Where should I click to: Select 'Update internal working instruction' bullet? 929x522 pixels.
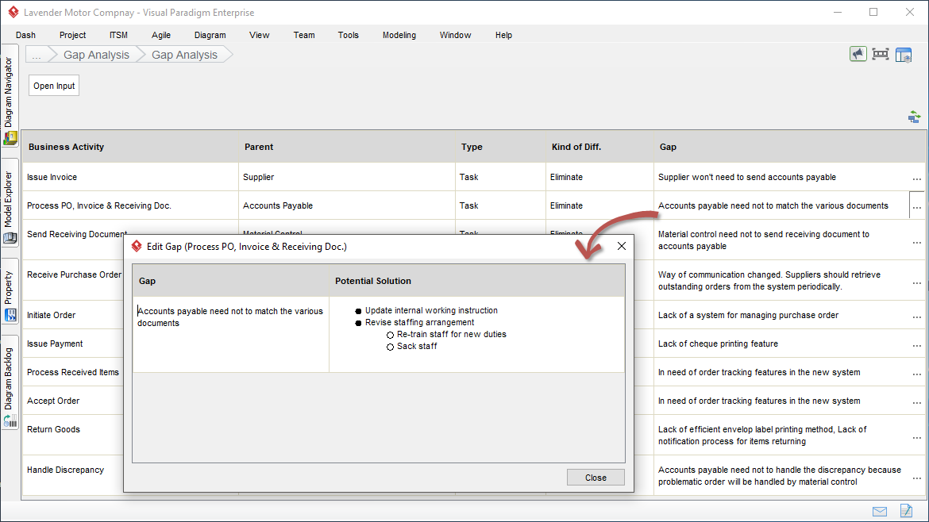(430, 310)
